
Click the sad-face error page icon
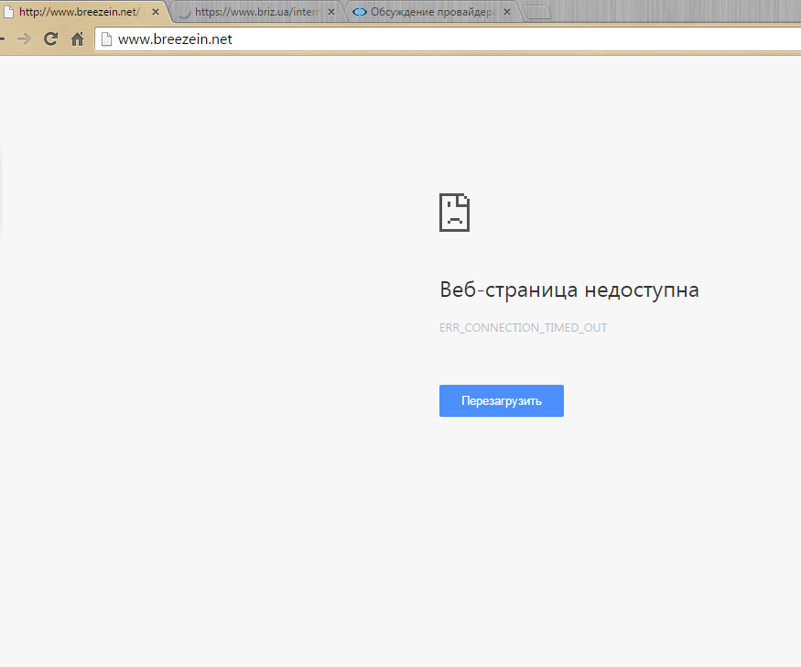[454, 212]
